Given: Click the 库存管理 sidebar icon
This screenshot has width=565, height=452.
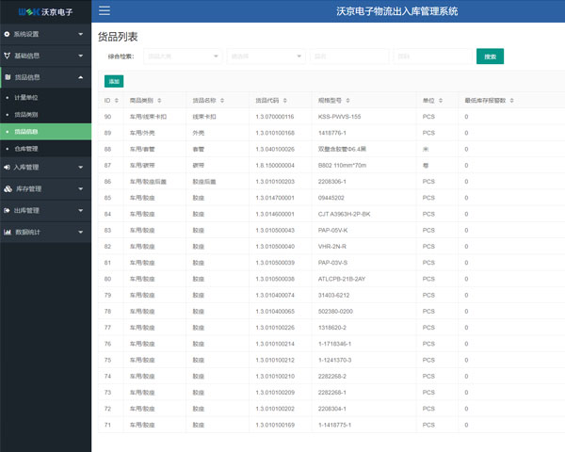Looking at the screenshot, I should (x=8, y=188).
